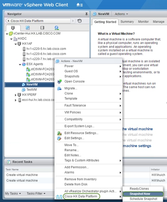This screenshot has width=167, height=202.
Task: Click the forward arrow in the navigator breadcrumb
Action: [73, 21]
